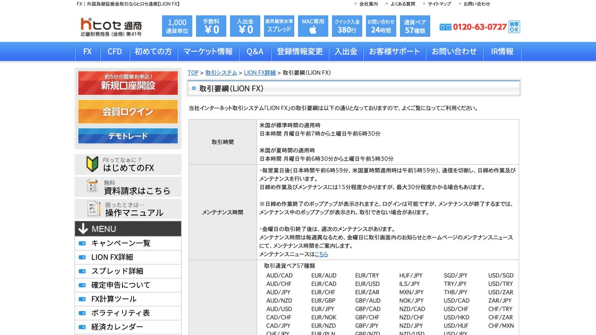This screenshot has width=596, height=335.
Task: Open the サイトマップ top link
Action: pos(439,4)
